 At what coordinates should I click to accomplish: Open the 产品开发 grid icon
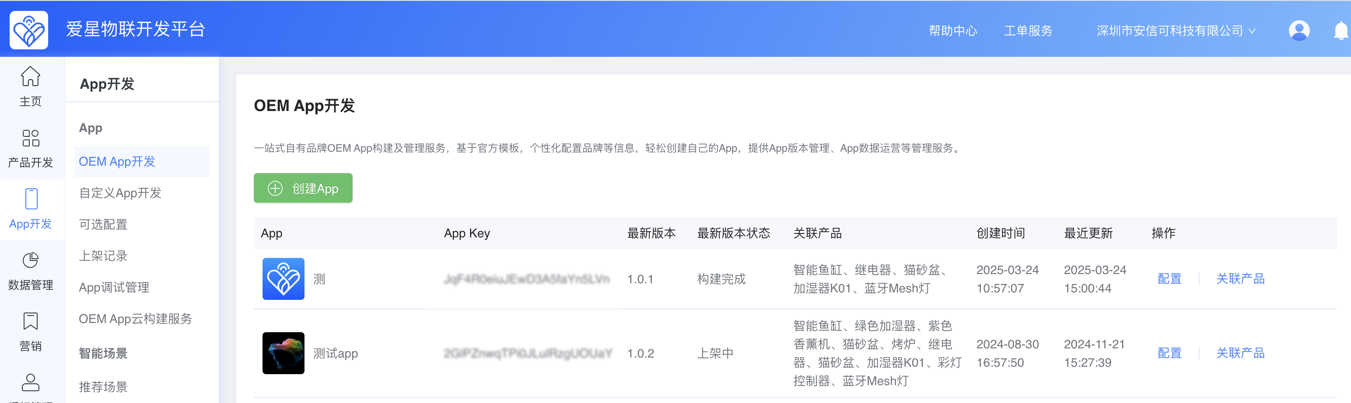(31, 138)
